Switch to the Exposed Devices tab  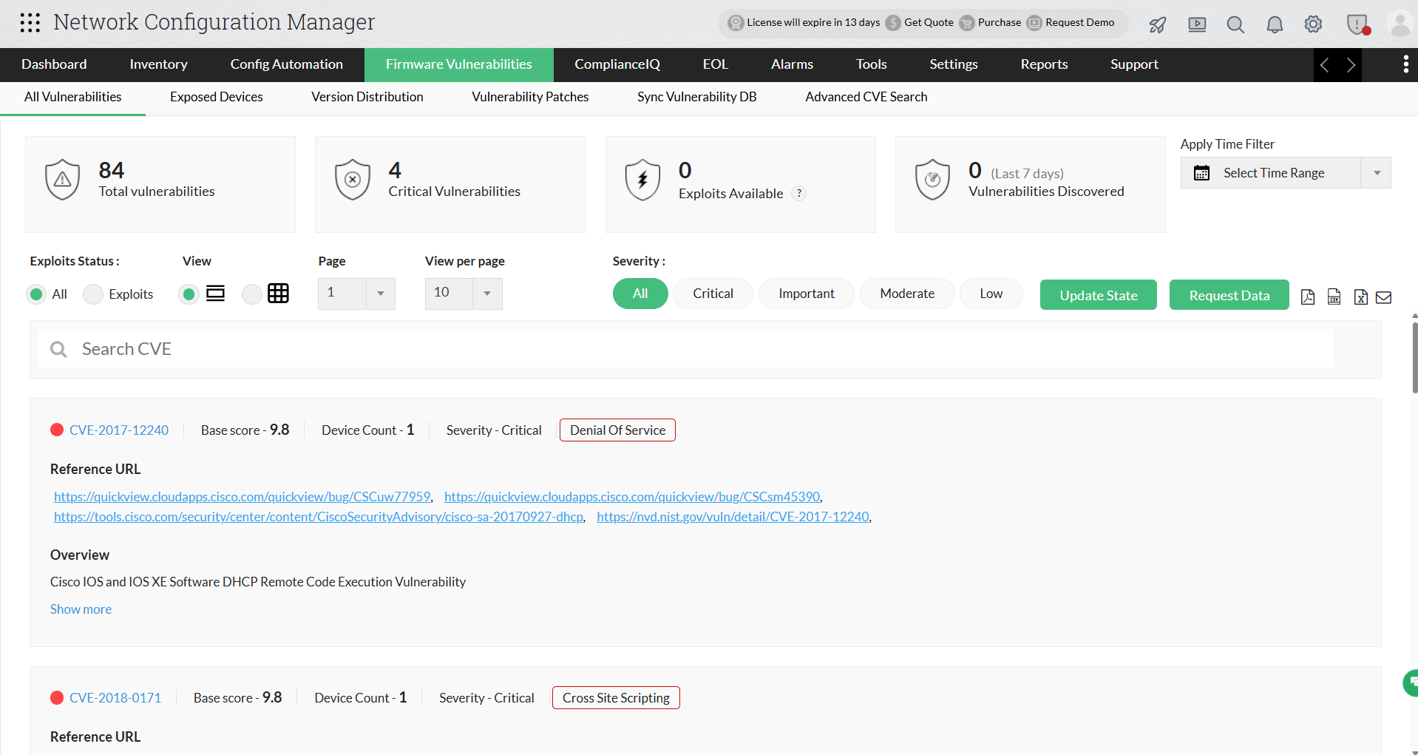click(x=216, y=97)
